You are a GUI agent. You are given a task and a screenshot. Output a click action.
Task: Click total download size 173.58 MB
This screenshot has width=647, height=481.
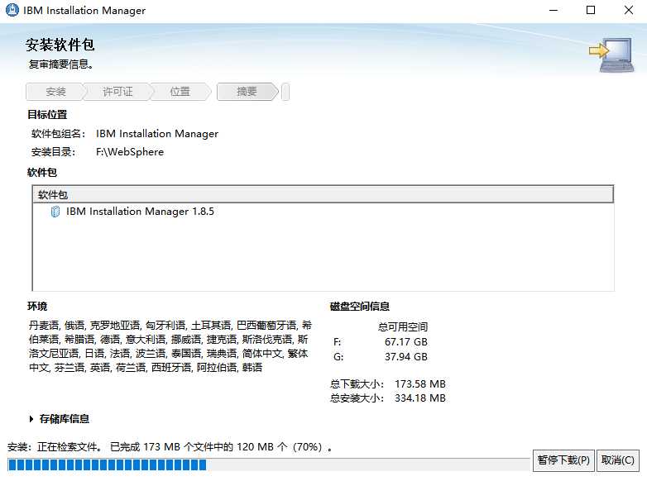coord(420,383)
